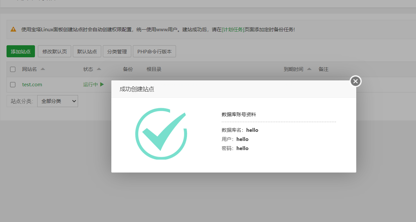This screenshot has width=416, height=222.
Task: Click the 备注 column header
Action: tap(324, 69)
